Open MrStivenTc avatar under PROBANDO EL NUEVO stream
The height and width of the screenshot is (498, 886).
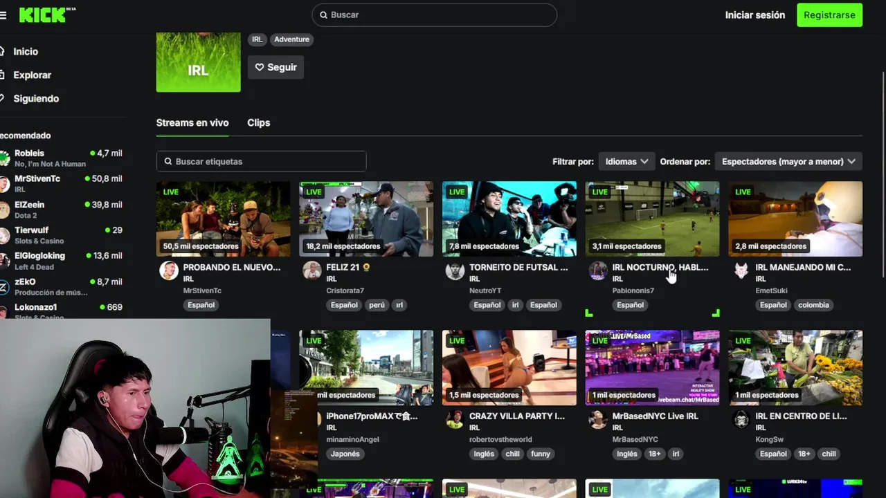pos(169,270)
